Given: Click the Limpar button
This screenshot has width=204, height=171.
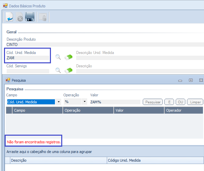Looking at the screenshot, I should [195, 102].
